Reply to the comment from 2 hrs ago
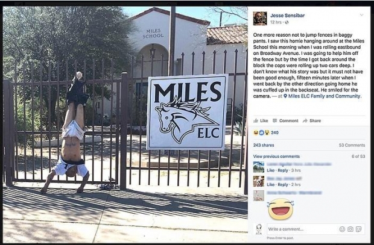The height and width of the screenshot is (245, 374). click(x=283, y=185)
